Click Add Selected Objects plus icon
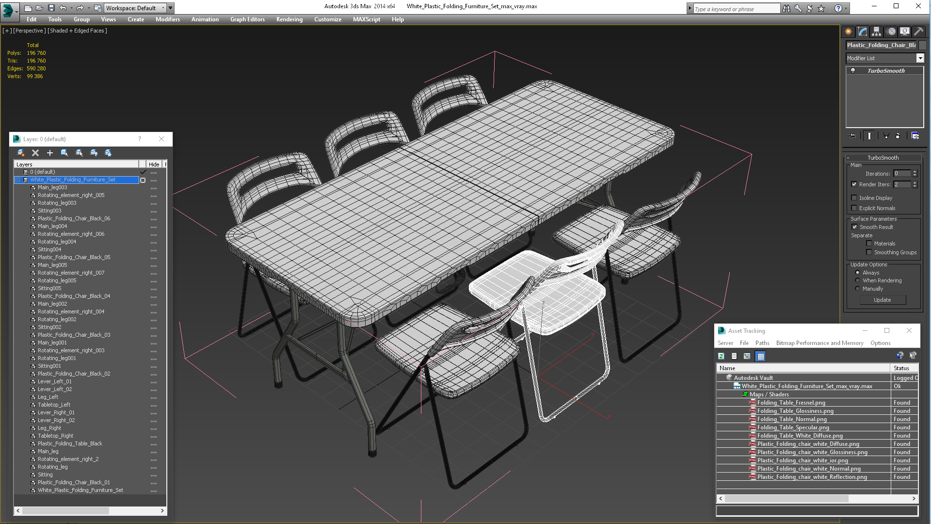 pyautogui.click(x=50, y=153)
